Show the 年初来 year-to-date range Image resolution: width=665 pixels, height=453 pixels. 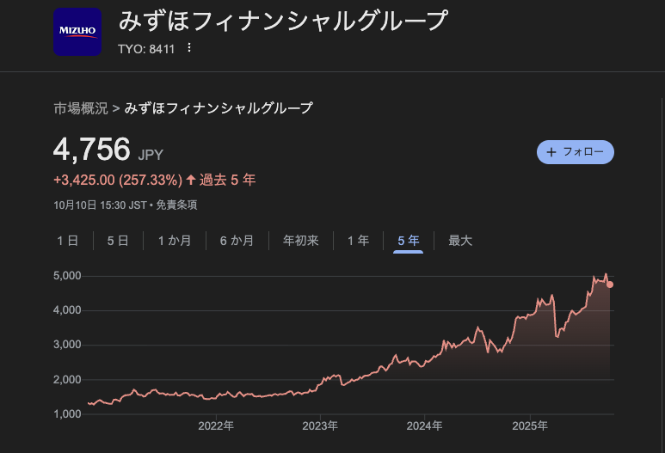[x=301, y=241]
